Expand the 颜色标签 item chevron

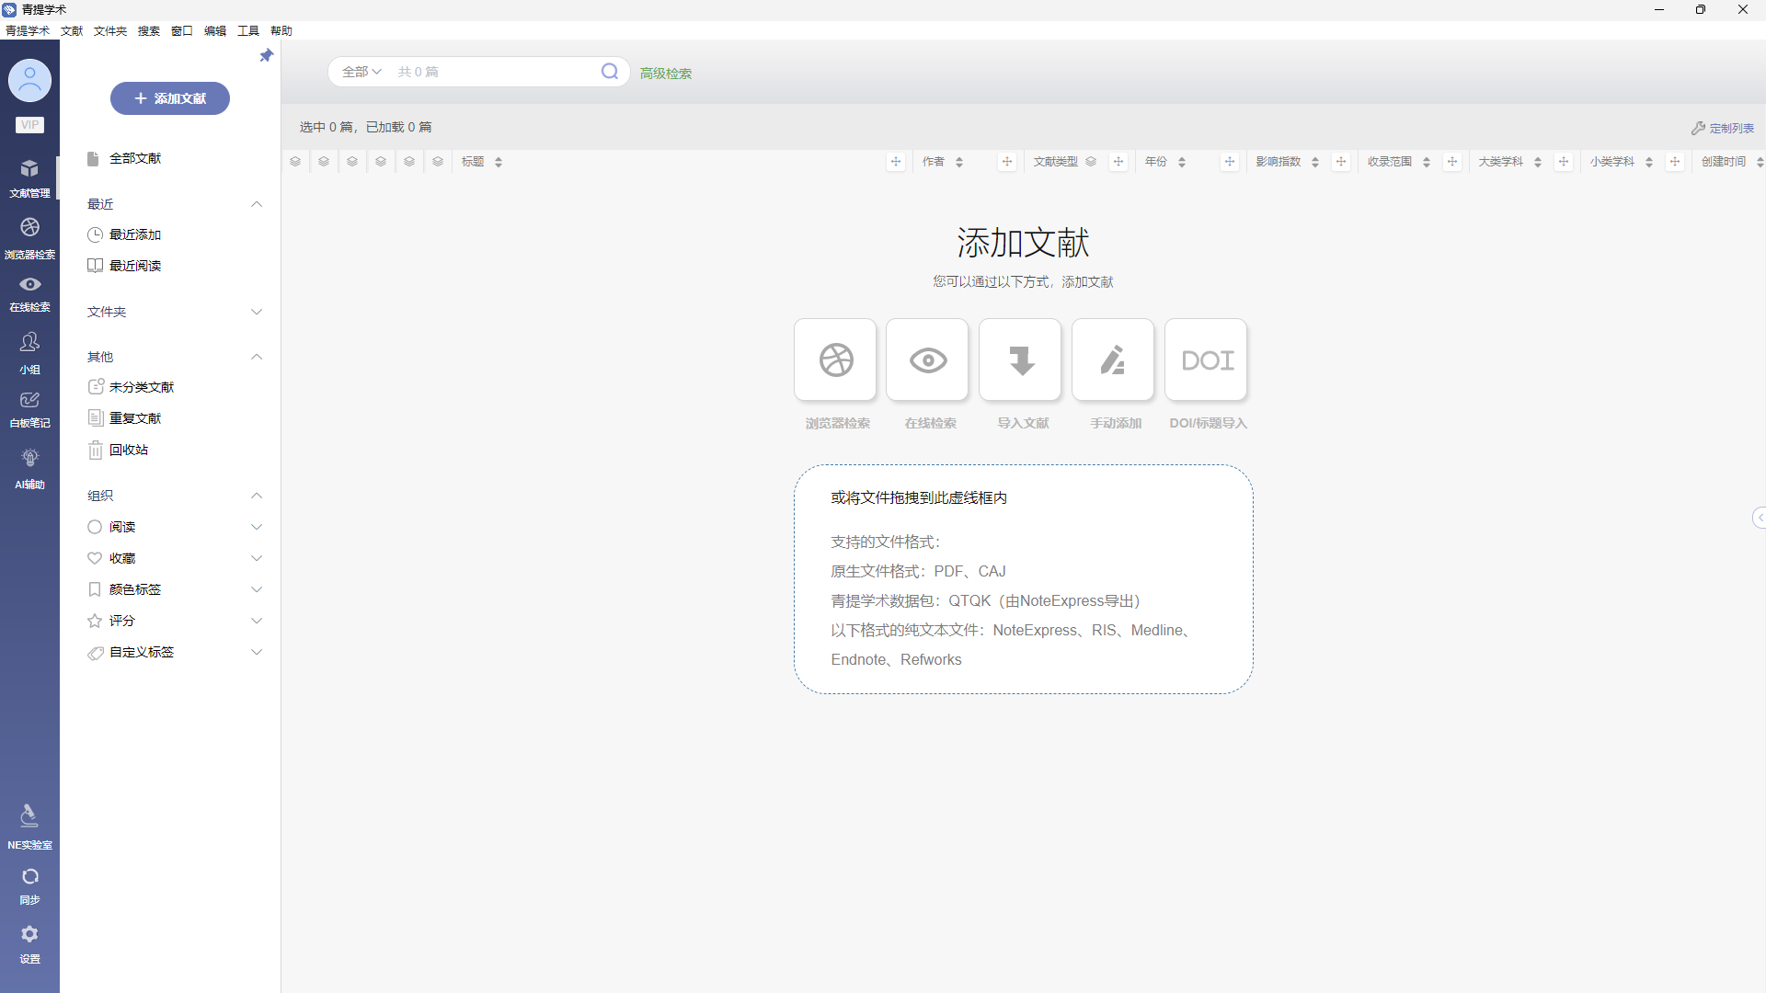257,589
